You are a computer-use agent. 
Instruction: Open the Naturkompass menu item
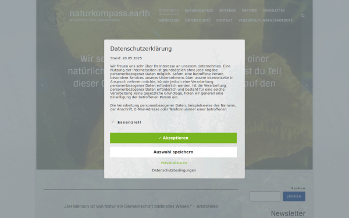[x=199, y=10]
